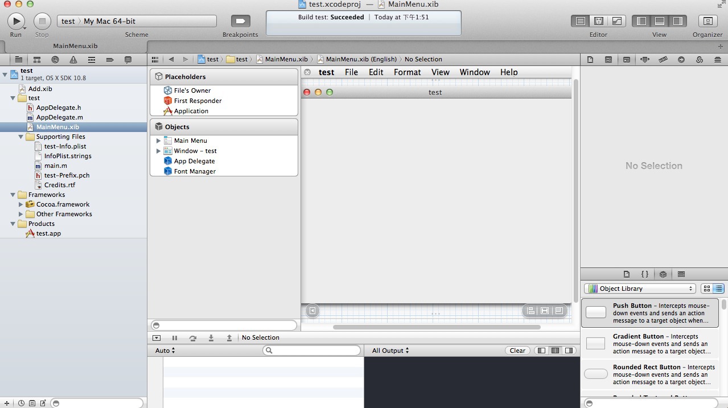Click the Run button in toolbar
Screen dimensions: 728x408
(x=16, y=22)
